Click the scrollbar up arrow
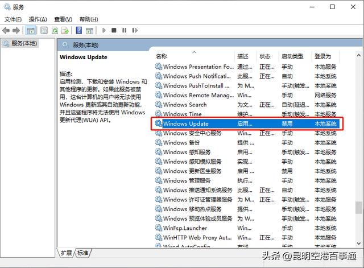The width and height of the screenshot is (364, 268). (359, 55)
